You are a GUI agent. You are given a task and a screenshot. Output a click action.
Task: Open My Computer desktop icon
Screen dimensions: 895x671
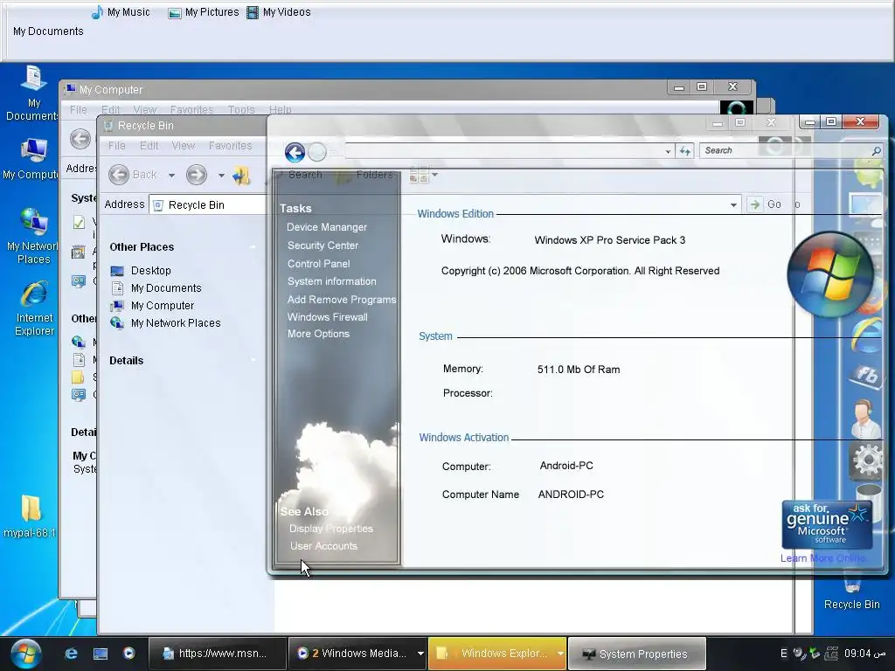tap(33, 159)
